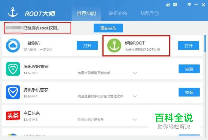Open the title bar dropdown menu icon
The width and height of the screenshot is (208, 140).
[x=189, y=5]
